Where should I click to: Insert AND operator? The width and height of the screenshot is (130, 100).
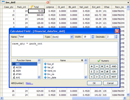pyautogui.click(x=114, y=66)
